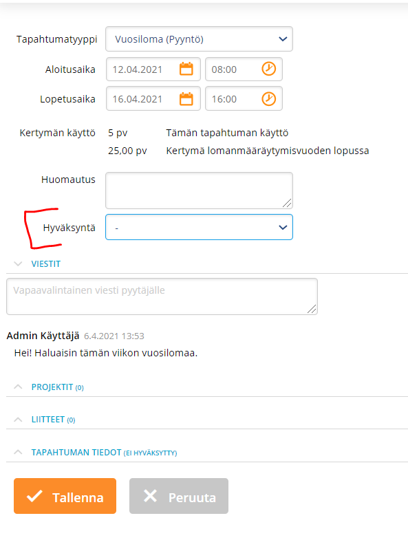This screenshot has width=408, height=540.
Task: Click the checkmark icon on Tallenna
Action: (35, 496)
